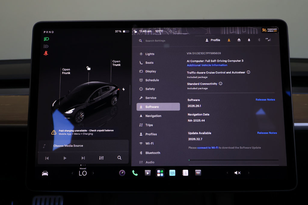View Release Notes for Update 2026.32.7
The image size is (308, 205).
click(x=267, y=133)
